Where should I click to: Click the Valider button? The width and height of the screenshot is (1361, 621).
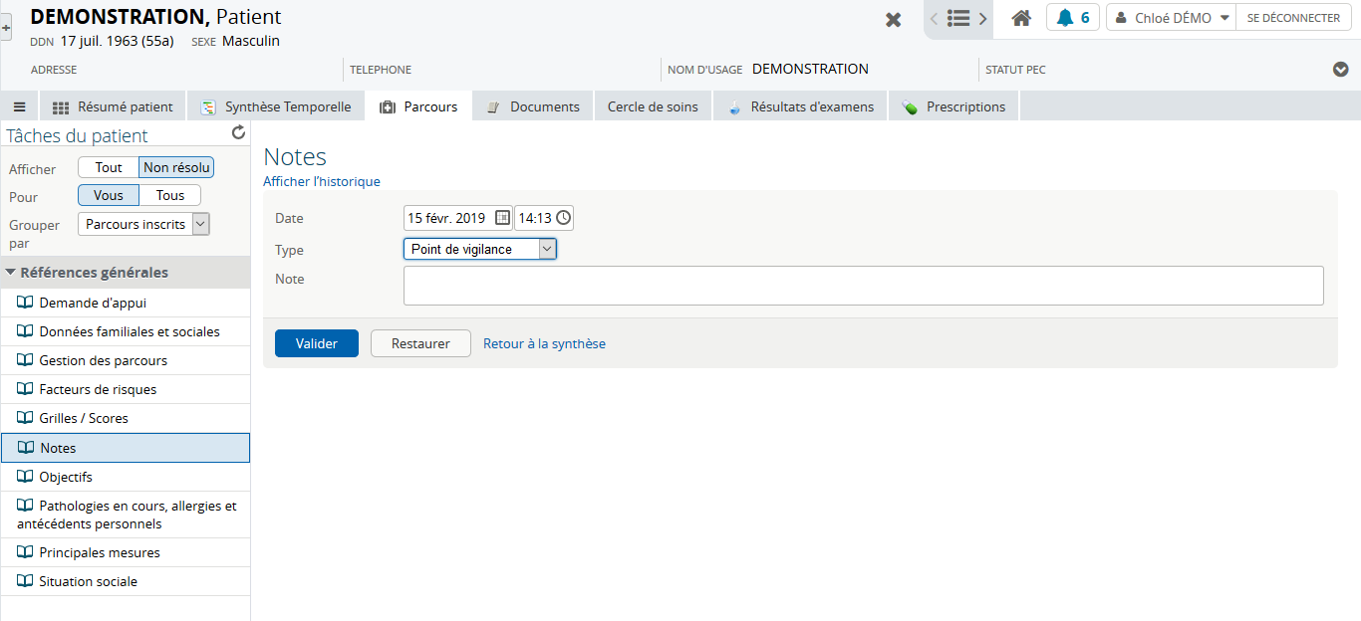(316, 343)
